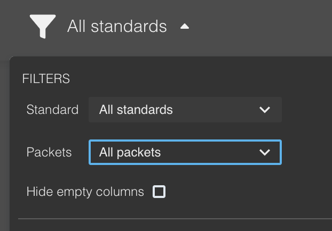This screenshot has width=332, height=231.
Task: Click blank panel space right of the checkbox
Action: tap(248, 192)
